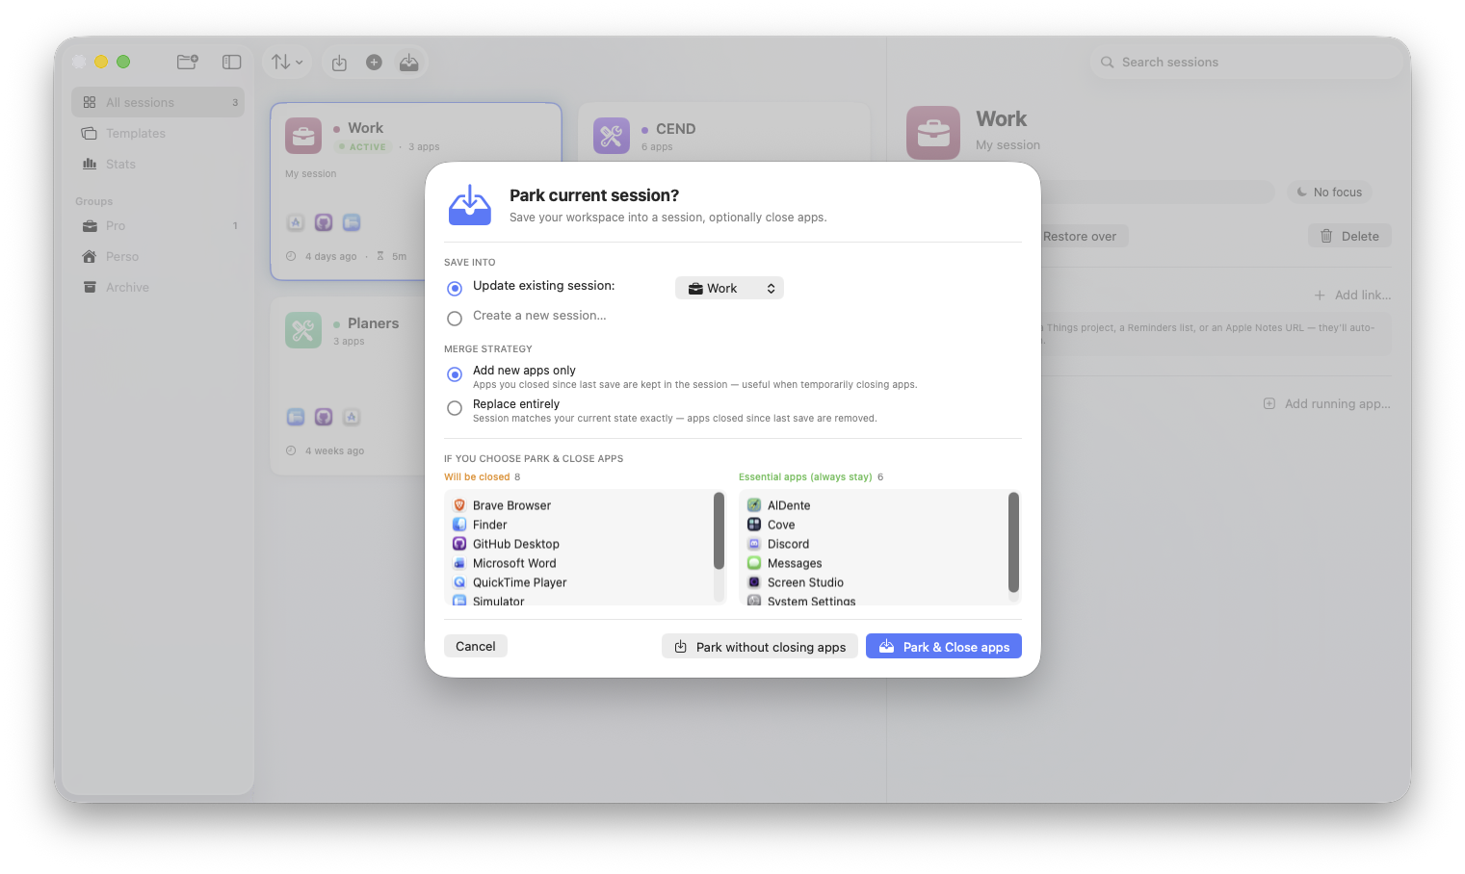The height and width of the screenshot is (874, 1465).
Task: Choose the Replace entirely merge strategy
Action: 455,408
